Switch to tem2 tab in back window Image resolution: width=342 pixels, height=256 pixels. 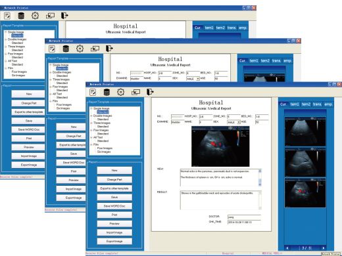220,28
